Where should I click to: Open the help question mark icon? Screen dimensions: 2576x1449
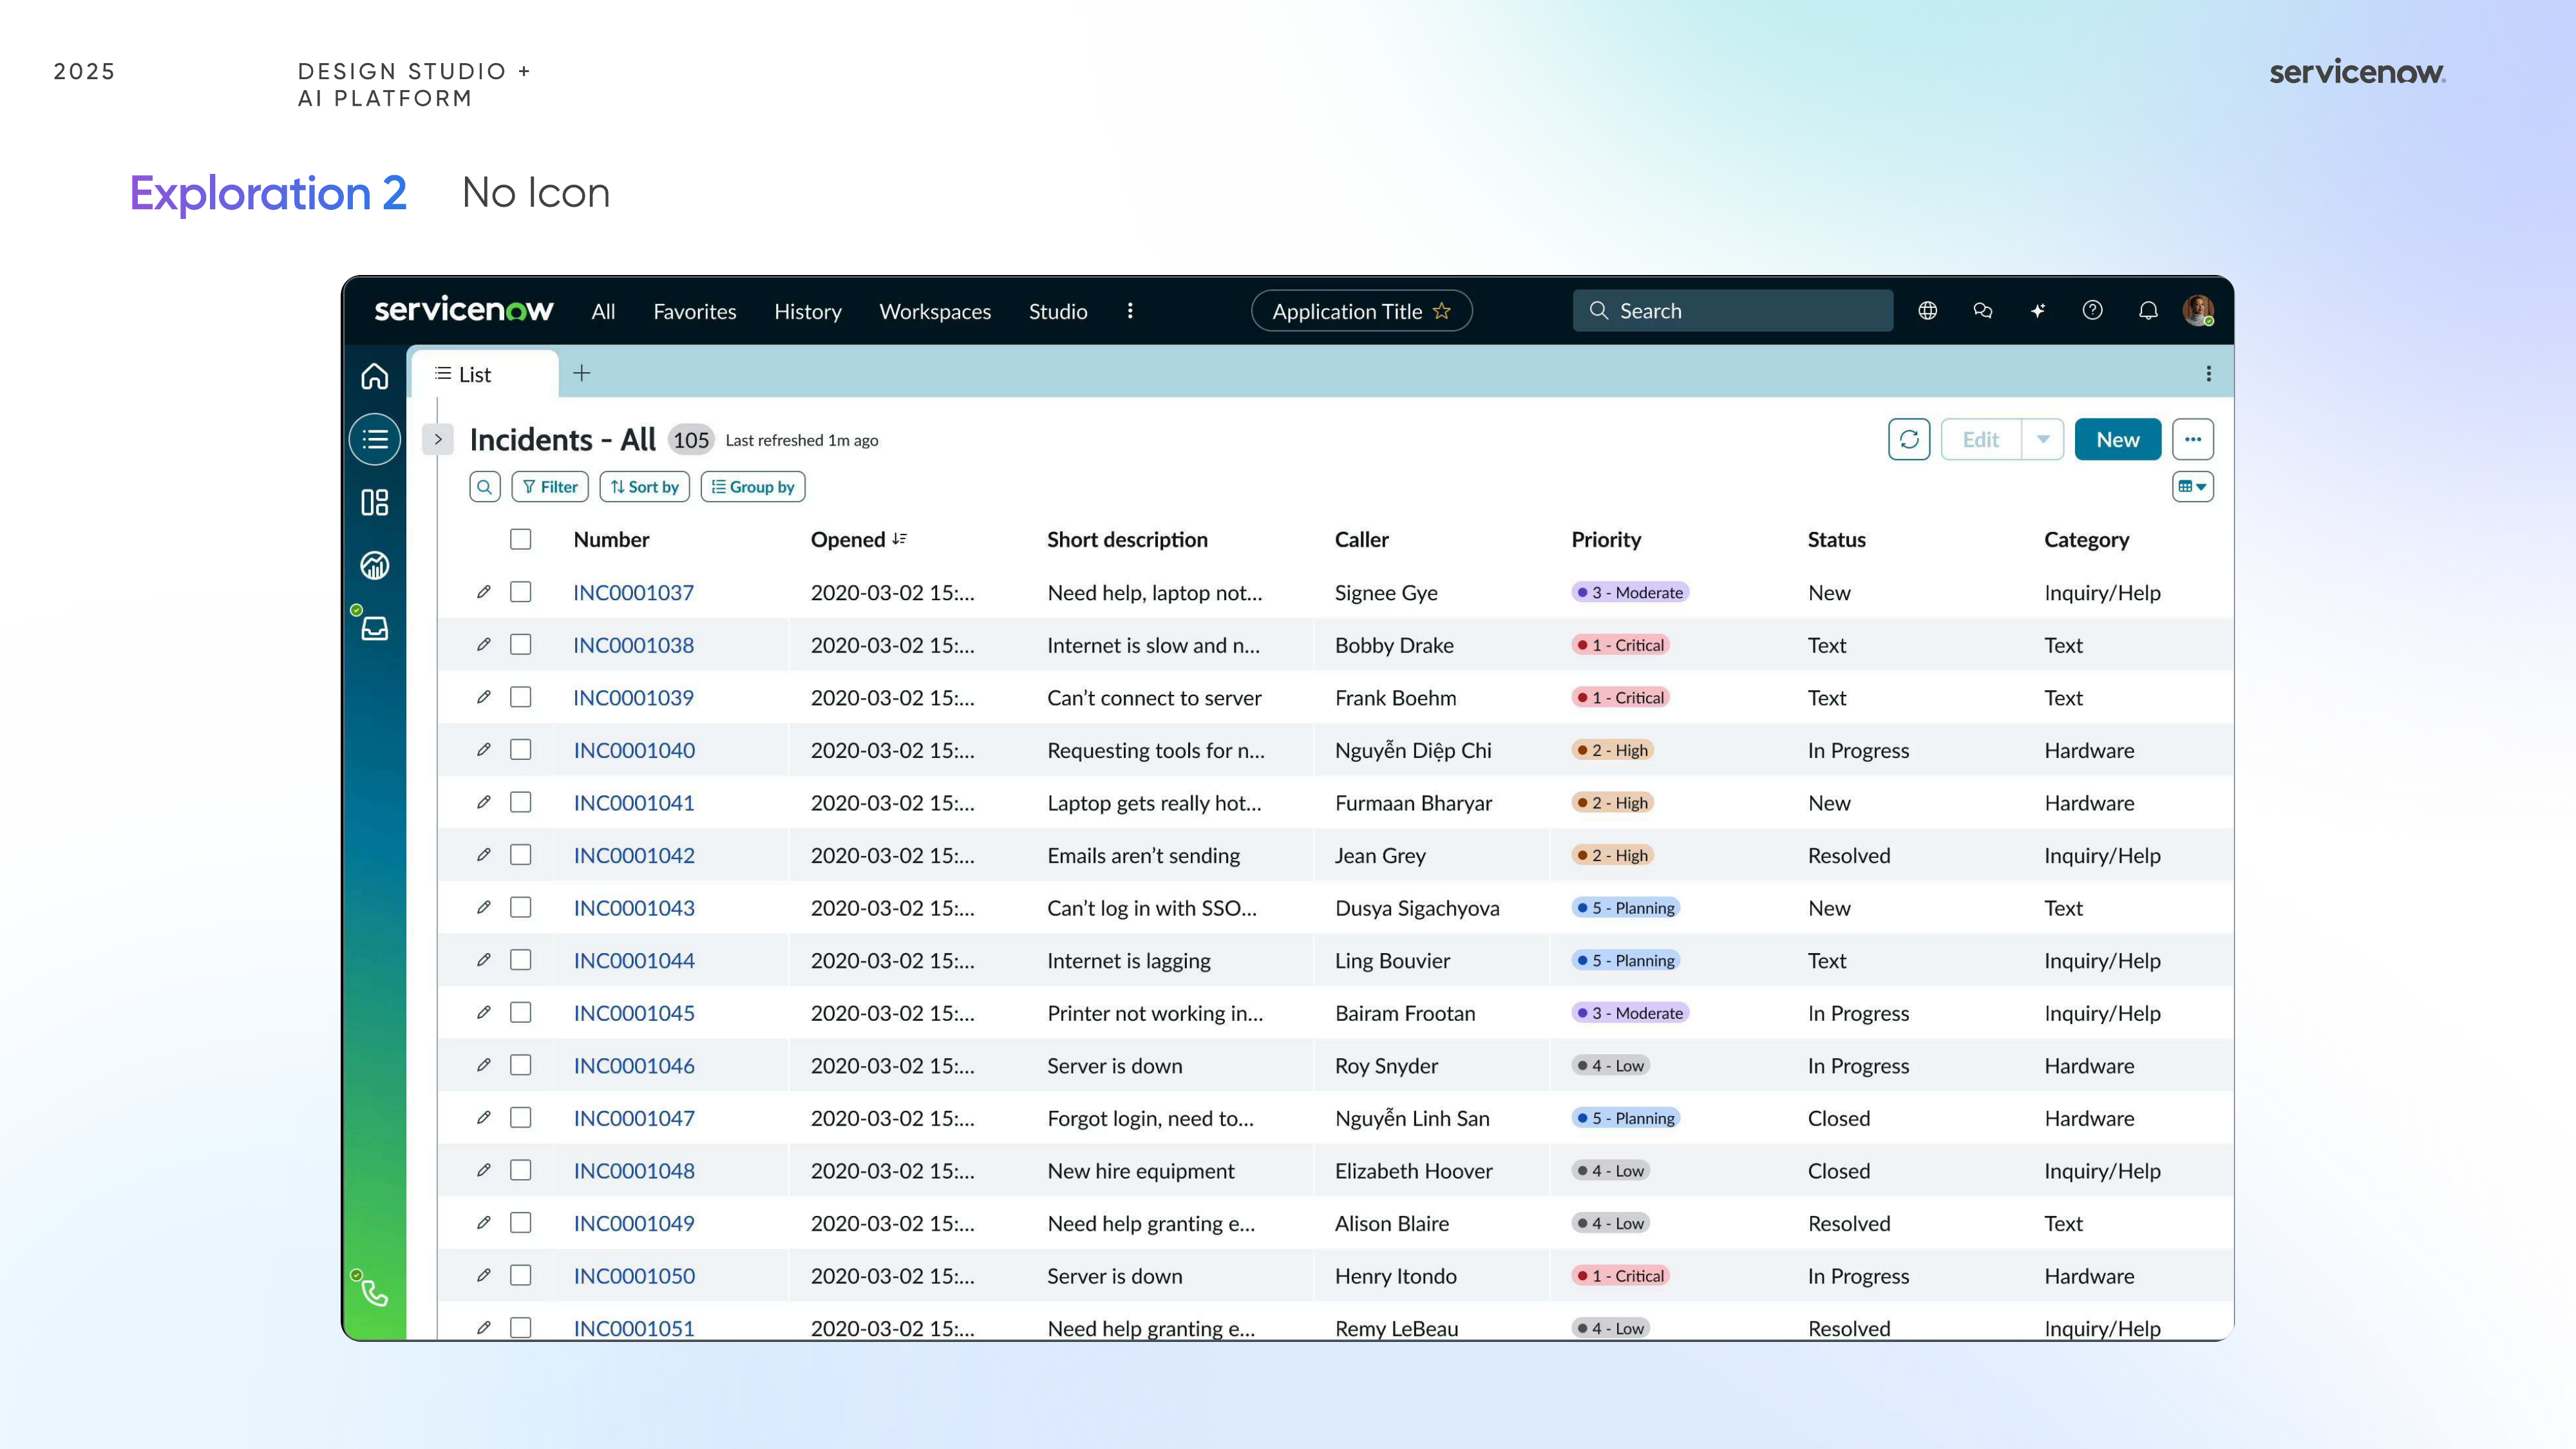point(2093,311)
